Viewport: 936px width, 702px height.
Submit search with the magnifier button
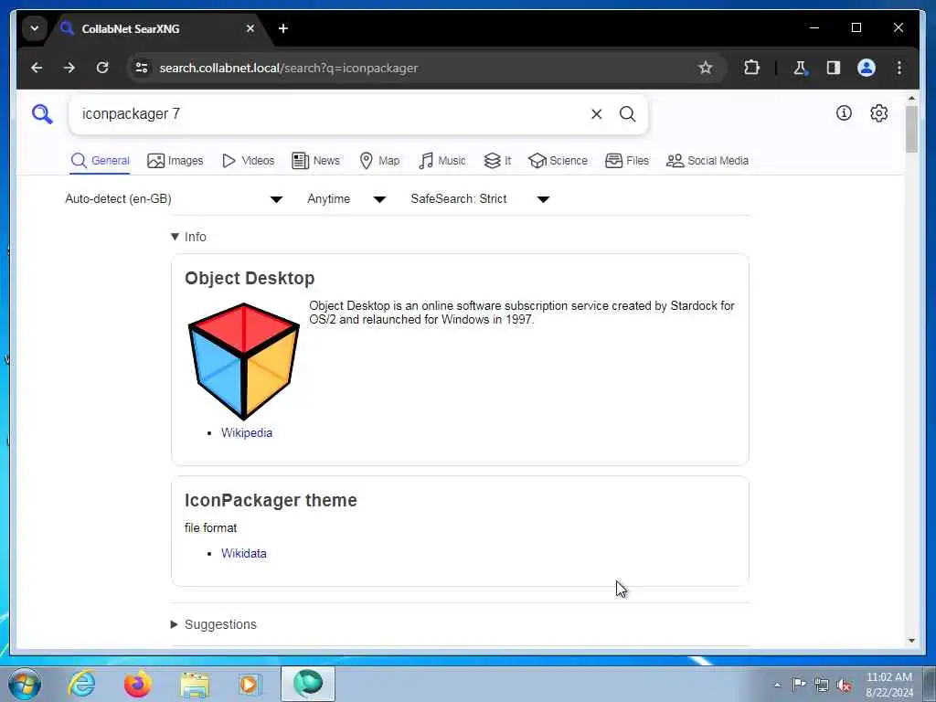pos(627,114)
